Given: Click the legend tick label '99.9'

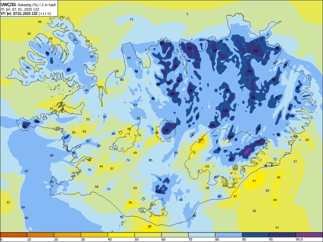Looking at the screenshot, I should point(299,239).
